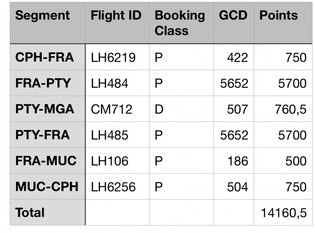315x233 pixels.
Task: Select the MUC-CPH segment cell
Action: point(47,187)
